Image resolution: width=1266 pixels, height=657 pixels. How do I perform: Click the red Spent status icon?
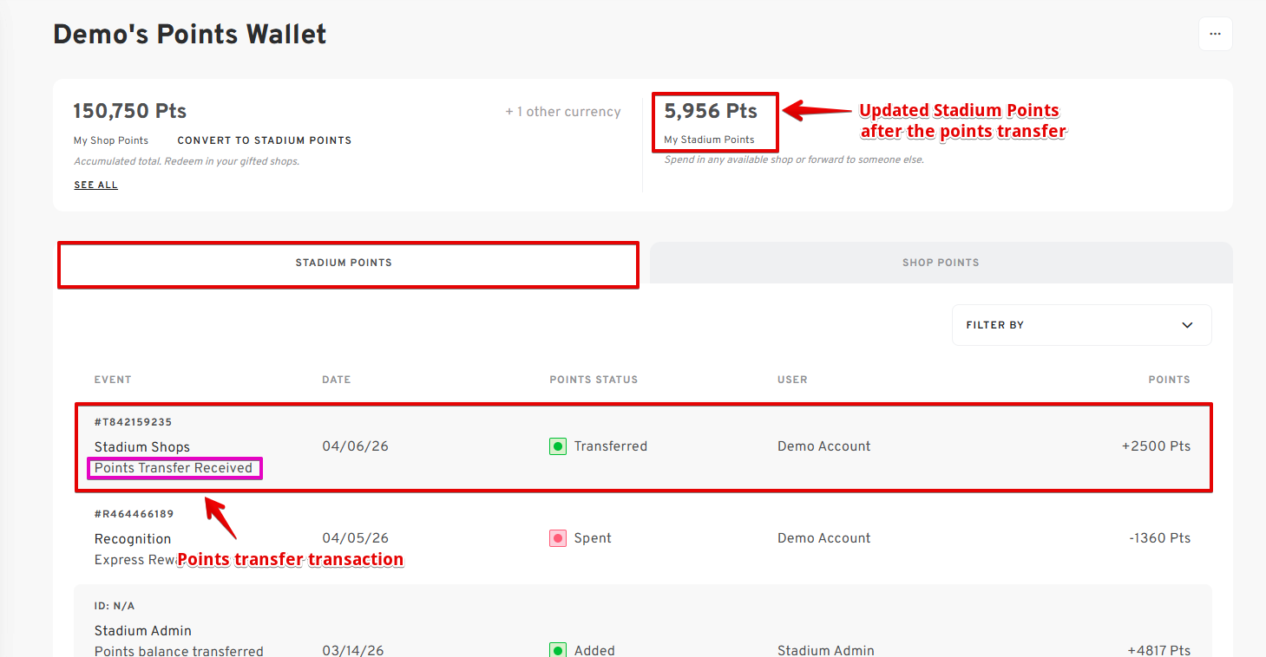[x=558, y=538]
